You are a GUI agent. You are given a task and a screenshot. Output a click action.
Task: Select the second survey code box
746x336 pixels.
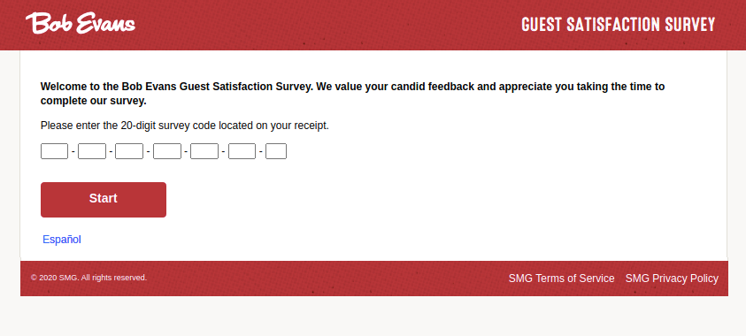(92, 151)
